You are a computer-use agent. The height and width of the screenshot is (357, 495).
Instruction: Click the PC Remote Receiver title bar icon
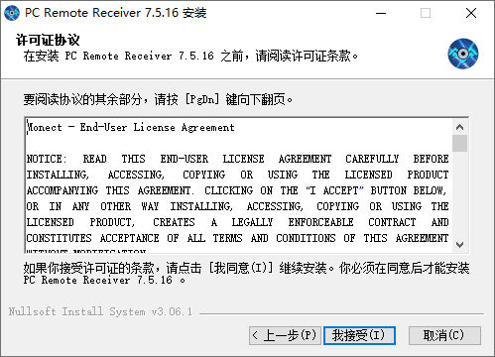tap(12, 13)
